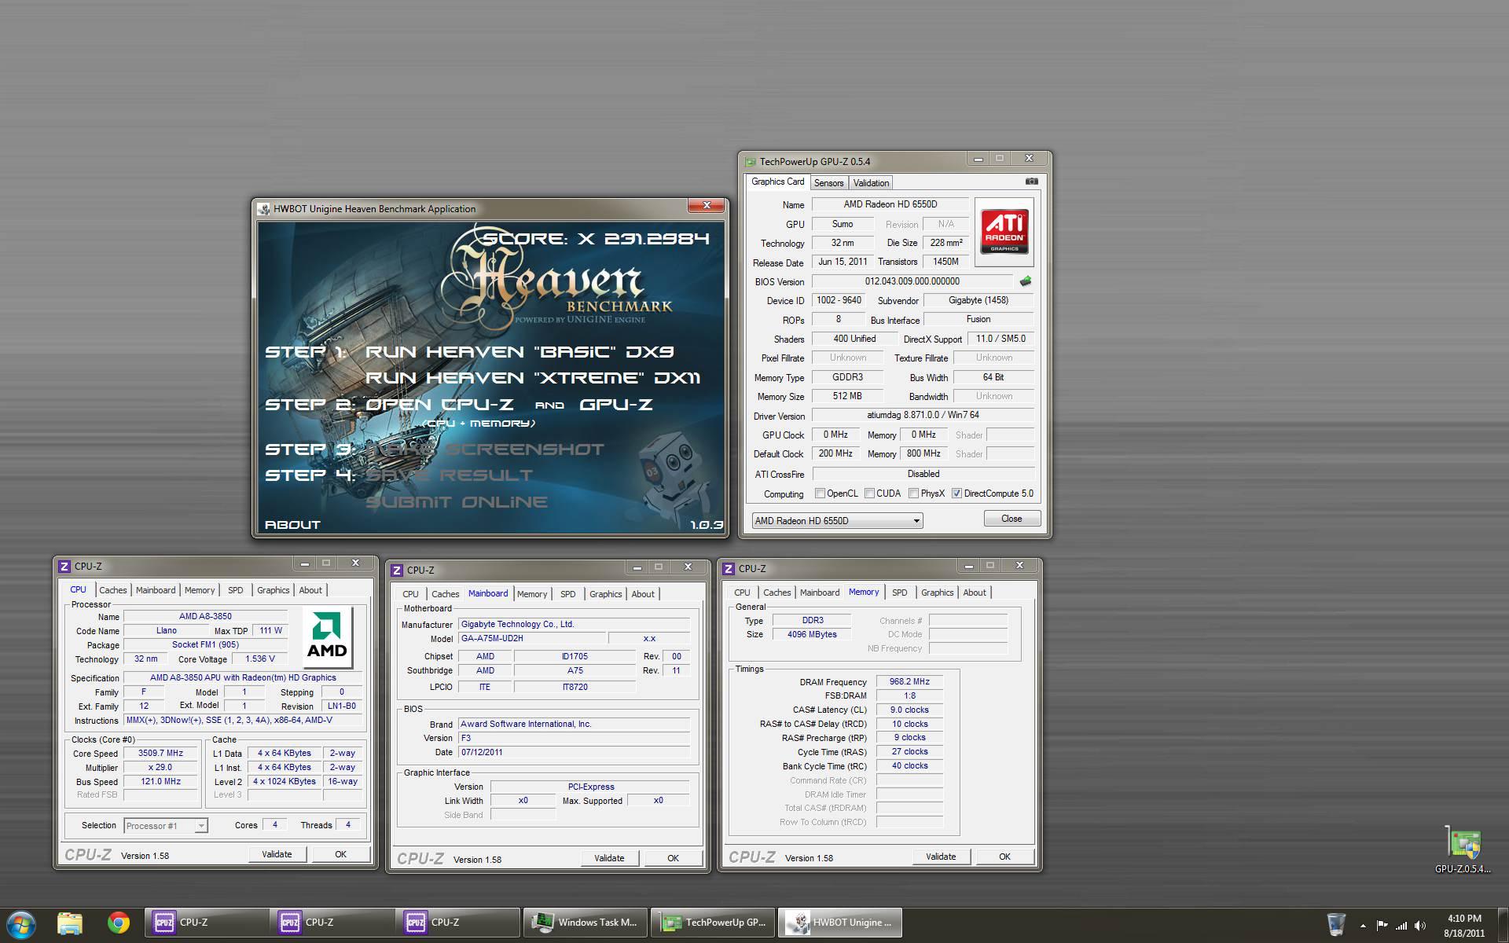This screenshot has height=943, width=1509.
Task: Click Open CPU-Z in Heaven step 2
Action: coord(439,405)
